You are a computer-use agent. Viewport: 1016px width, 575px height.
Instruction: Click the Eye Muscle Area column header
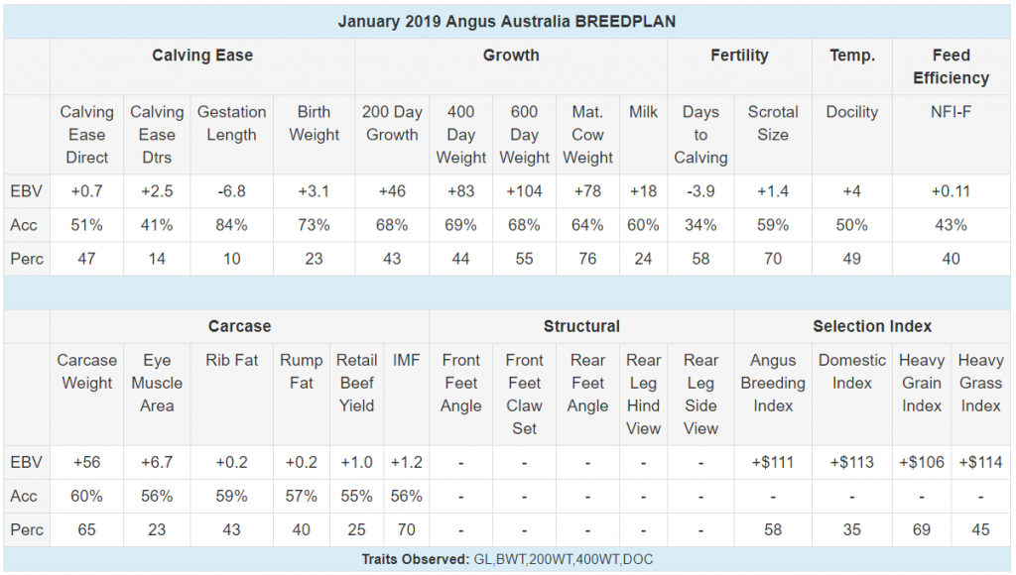[x=157, y=383]
